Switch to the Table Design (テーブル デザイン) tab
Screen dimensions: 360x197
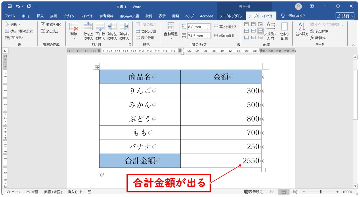pos(231,16)
